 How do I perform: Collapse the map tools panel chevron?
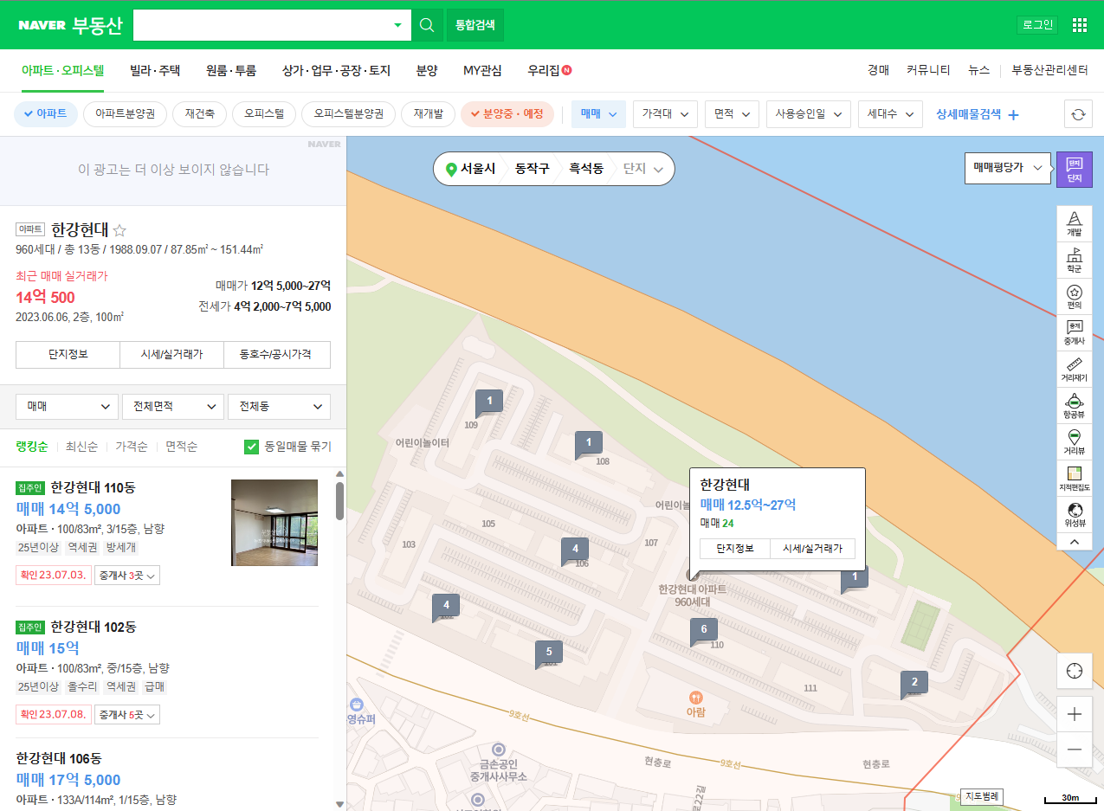click(x=1074, y=541)
